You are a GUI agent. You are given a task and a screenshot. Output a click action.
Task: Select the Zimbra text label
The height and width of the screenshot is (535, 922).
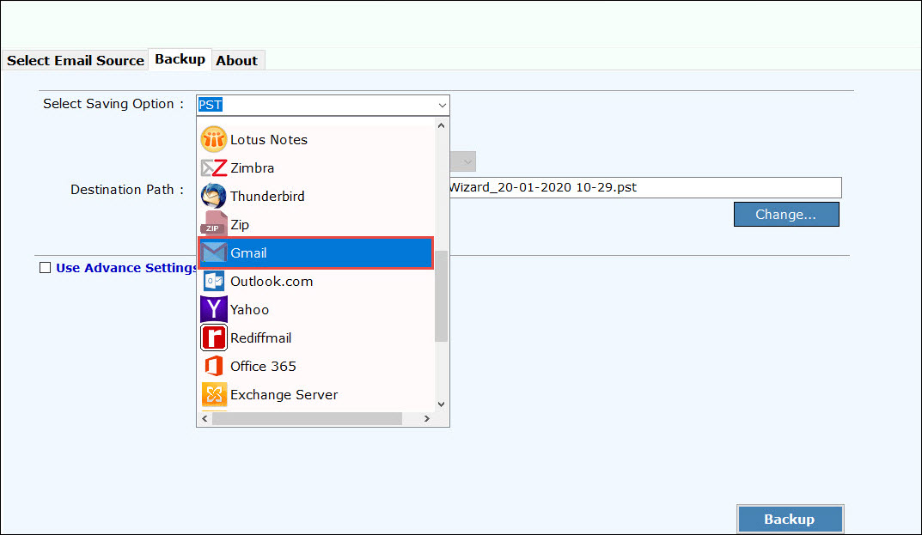253,168
